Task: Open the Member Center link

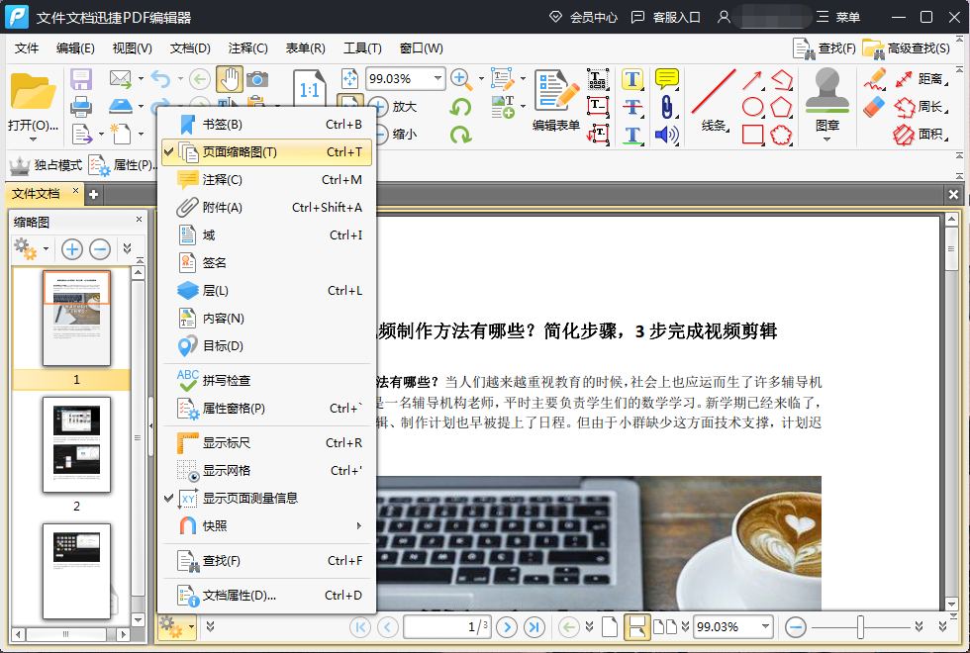Action: click(583, 18)
